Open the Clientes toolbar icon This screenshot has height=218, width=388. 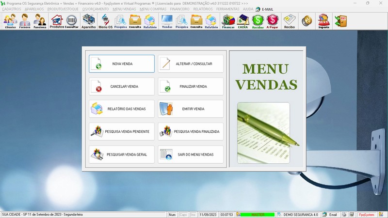tap(10, 21)
